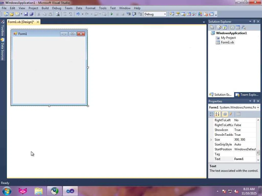The image size is (262, 196).
Task: Open the Toolbox via the wrench and hammer toolbar icon
Action: tap(194, 14)
